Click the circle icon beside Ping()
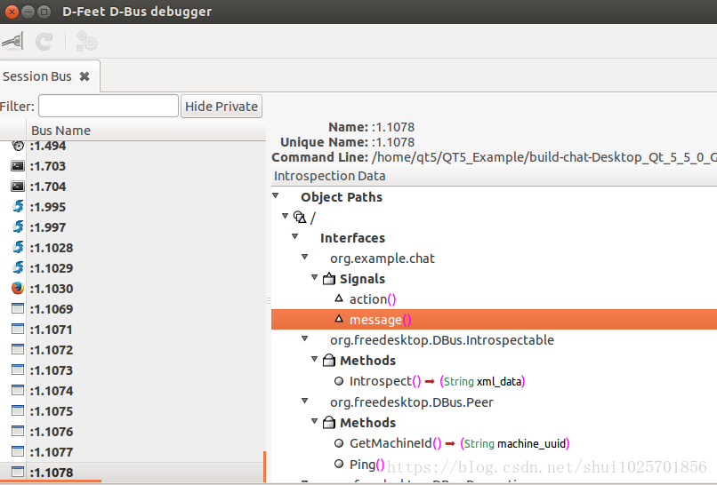This screenshot has width=717, height=485. 339,464
